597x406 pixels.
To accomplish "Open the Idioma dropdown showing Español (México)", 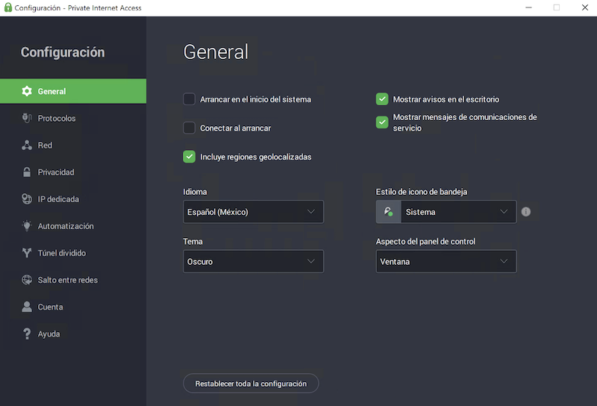I will (253, 212).
